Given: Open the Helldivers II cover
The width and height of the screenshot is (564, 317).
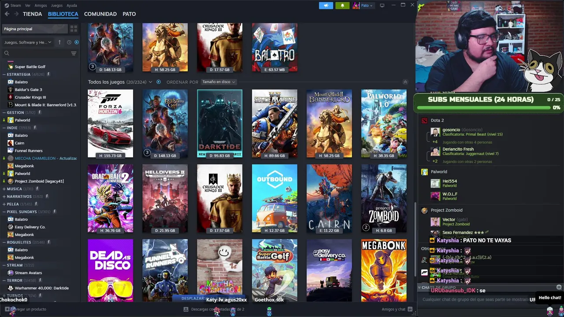Looking at the screenshot, I should [165, 199].
